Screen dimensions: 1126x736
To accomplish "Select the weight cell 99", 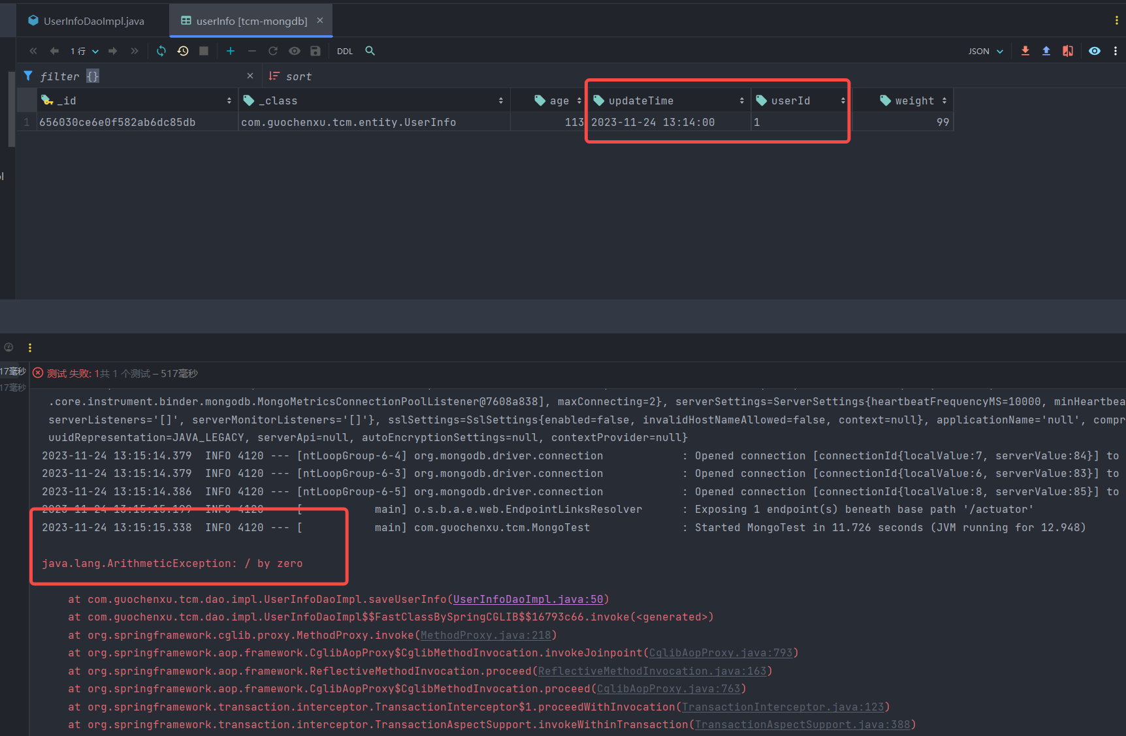I will [903, 122].
